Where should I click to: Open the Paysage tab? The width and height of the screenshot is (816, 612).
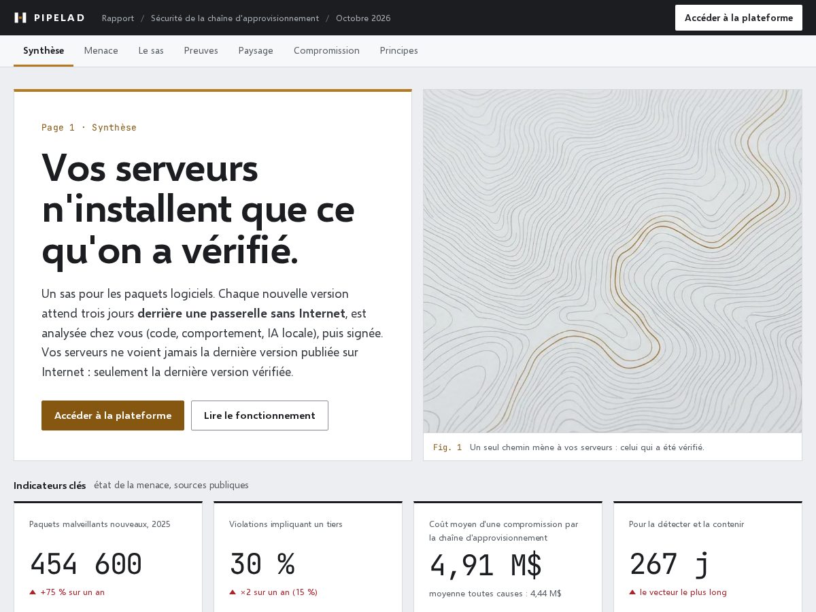tap(256, 51)
